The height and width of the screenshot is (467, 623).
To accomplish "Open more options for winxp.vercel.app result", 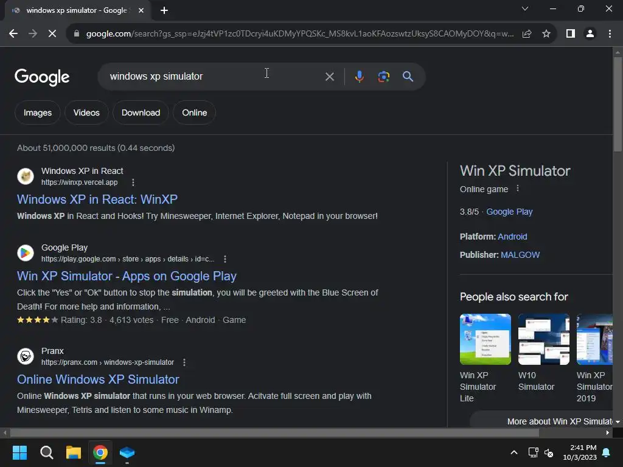I will tap(133, 182).
